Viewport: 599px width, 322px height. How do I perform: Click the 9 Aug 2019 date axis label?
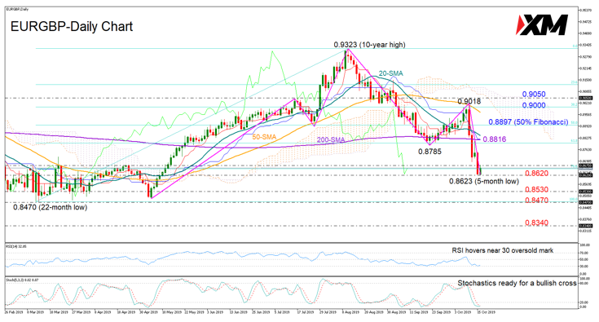[x=350, y=312]
